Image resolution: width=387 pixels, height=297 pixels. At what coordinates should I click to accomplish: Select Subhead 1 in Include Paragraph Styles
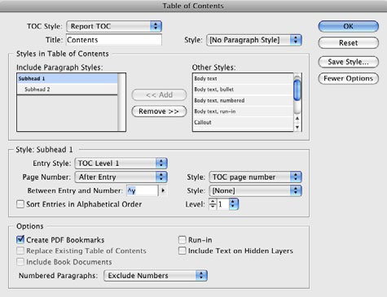tap(68, 78)
